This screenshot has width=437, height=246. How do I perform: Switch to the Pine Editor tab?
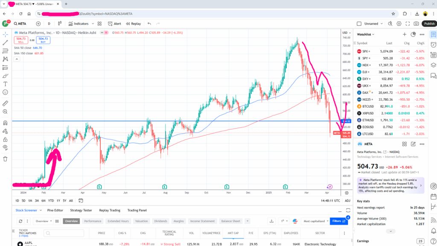tap(55, 210)
